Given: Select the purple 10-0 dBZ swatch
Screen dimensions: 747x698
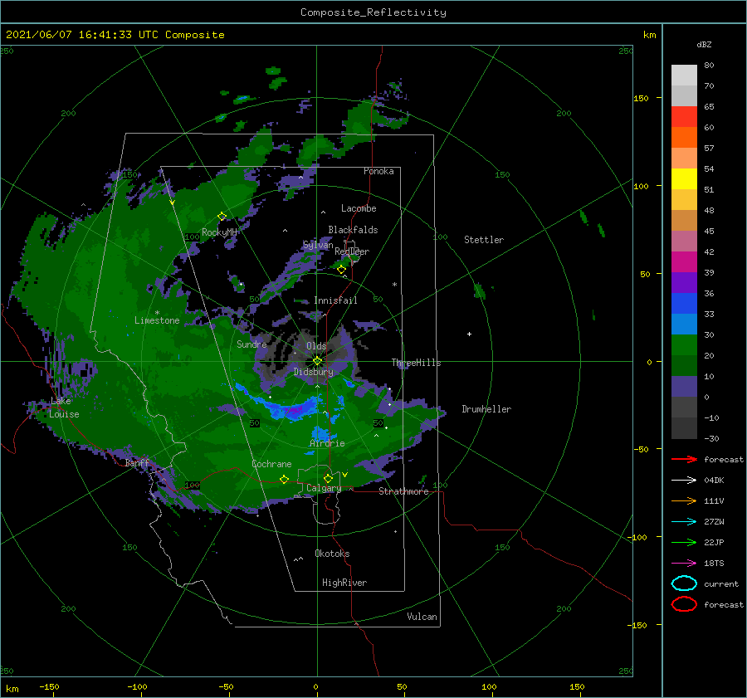Looking at the screenshot, I should point(684,386).
